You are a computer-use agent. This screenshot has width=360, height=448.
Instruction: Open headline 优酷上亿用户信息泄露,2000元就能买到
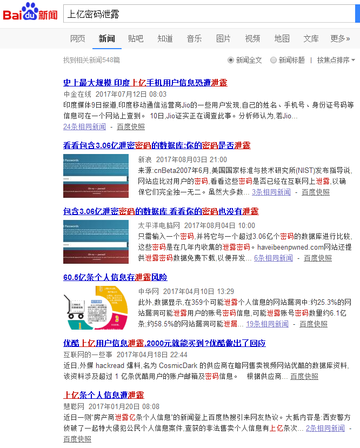tap(164, 343)
